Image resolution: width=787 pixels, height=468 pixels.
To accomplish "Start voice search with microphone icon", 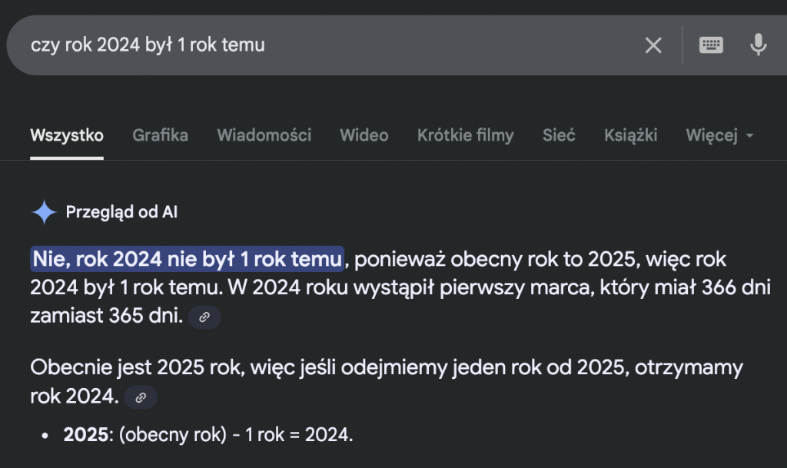I will click(x=758, y=45).
